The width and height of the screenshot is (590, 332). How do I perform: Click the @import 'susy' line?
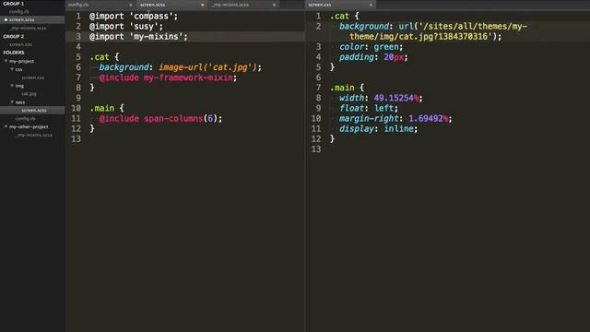click(x=126, y=27)
